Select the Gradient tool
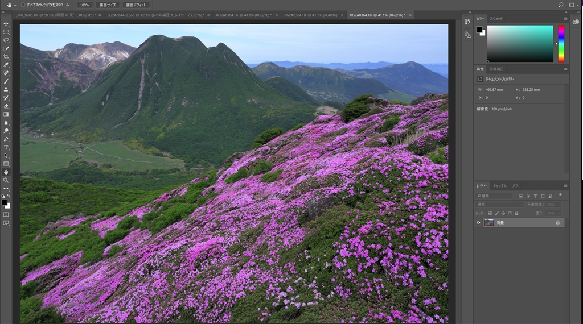Viewport: 583px width, 324px height. pos(6,114)
